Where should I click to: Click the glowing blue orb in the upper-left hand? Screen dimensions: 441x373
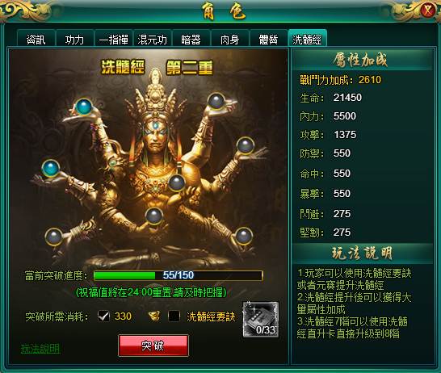(x=84, y=107)
